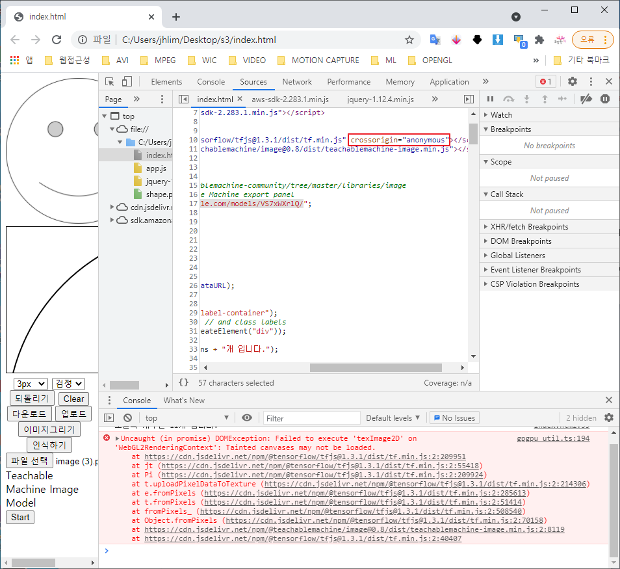Image resolution: width=620 pixels, height=569 pixels.
Task: Click the console Filter input field
Action: point(311,418)
